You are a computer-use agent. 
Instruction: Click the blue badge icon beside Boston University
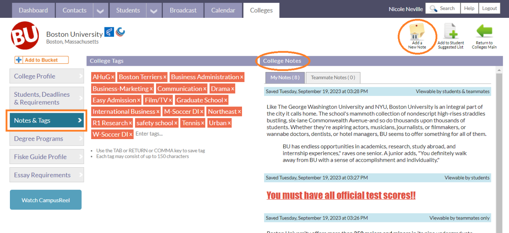109,32
